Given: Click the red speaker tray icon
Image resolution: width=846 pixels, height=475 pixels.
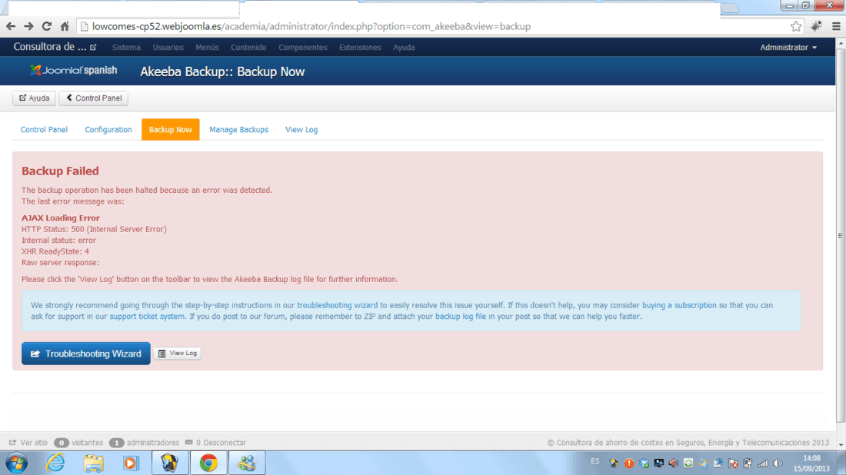Looking at the screenshot, I should (x=674, y=463).
